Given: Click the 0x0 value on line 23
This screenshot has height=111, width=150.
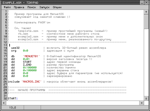Looking at the screenshot, I should pos(25,73).
